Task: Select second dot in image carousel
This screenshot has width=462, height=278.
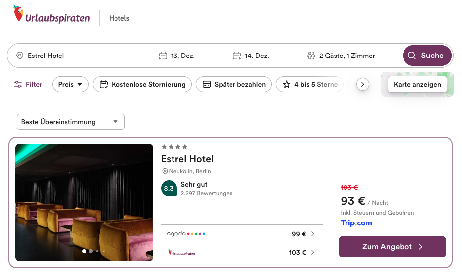Action: [x=90, y=251]
